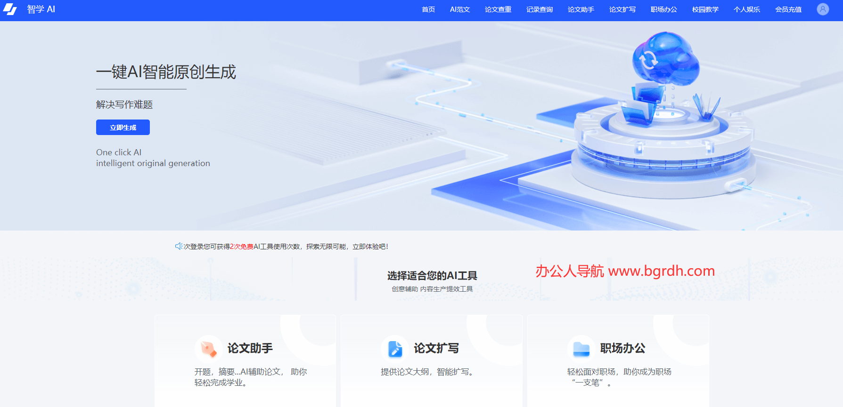The height and width of the screenshot is (407, 843).
Task: Select 论文扩写 in the top navigation
Action: click(x=622, y=9)
